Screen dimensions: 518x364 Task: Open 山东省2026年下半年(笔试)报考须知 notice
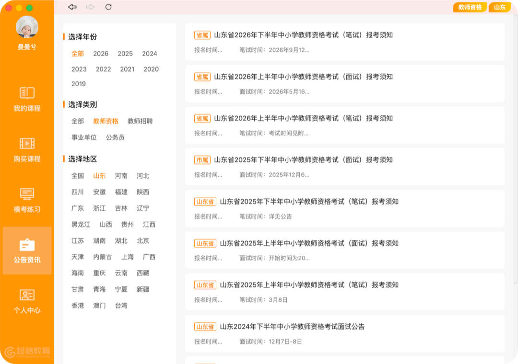[x=344, y=42]
